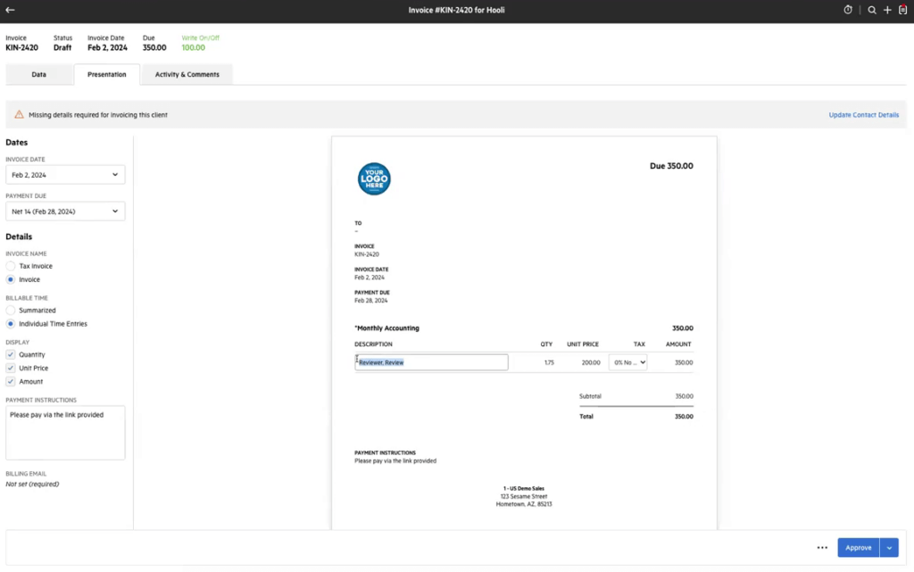Open the Activity & Comments tab
Screen dimensions: 914x572
[x=187, y=75]
